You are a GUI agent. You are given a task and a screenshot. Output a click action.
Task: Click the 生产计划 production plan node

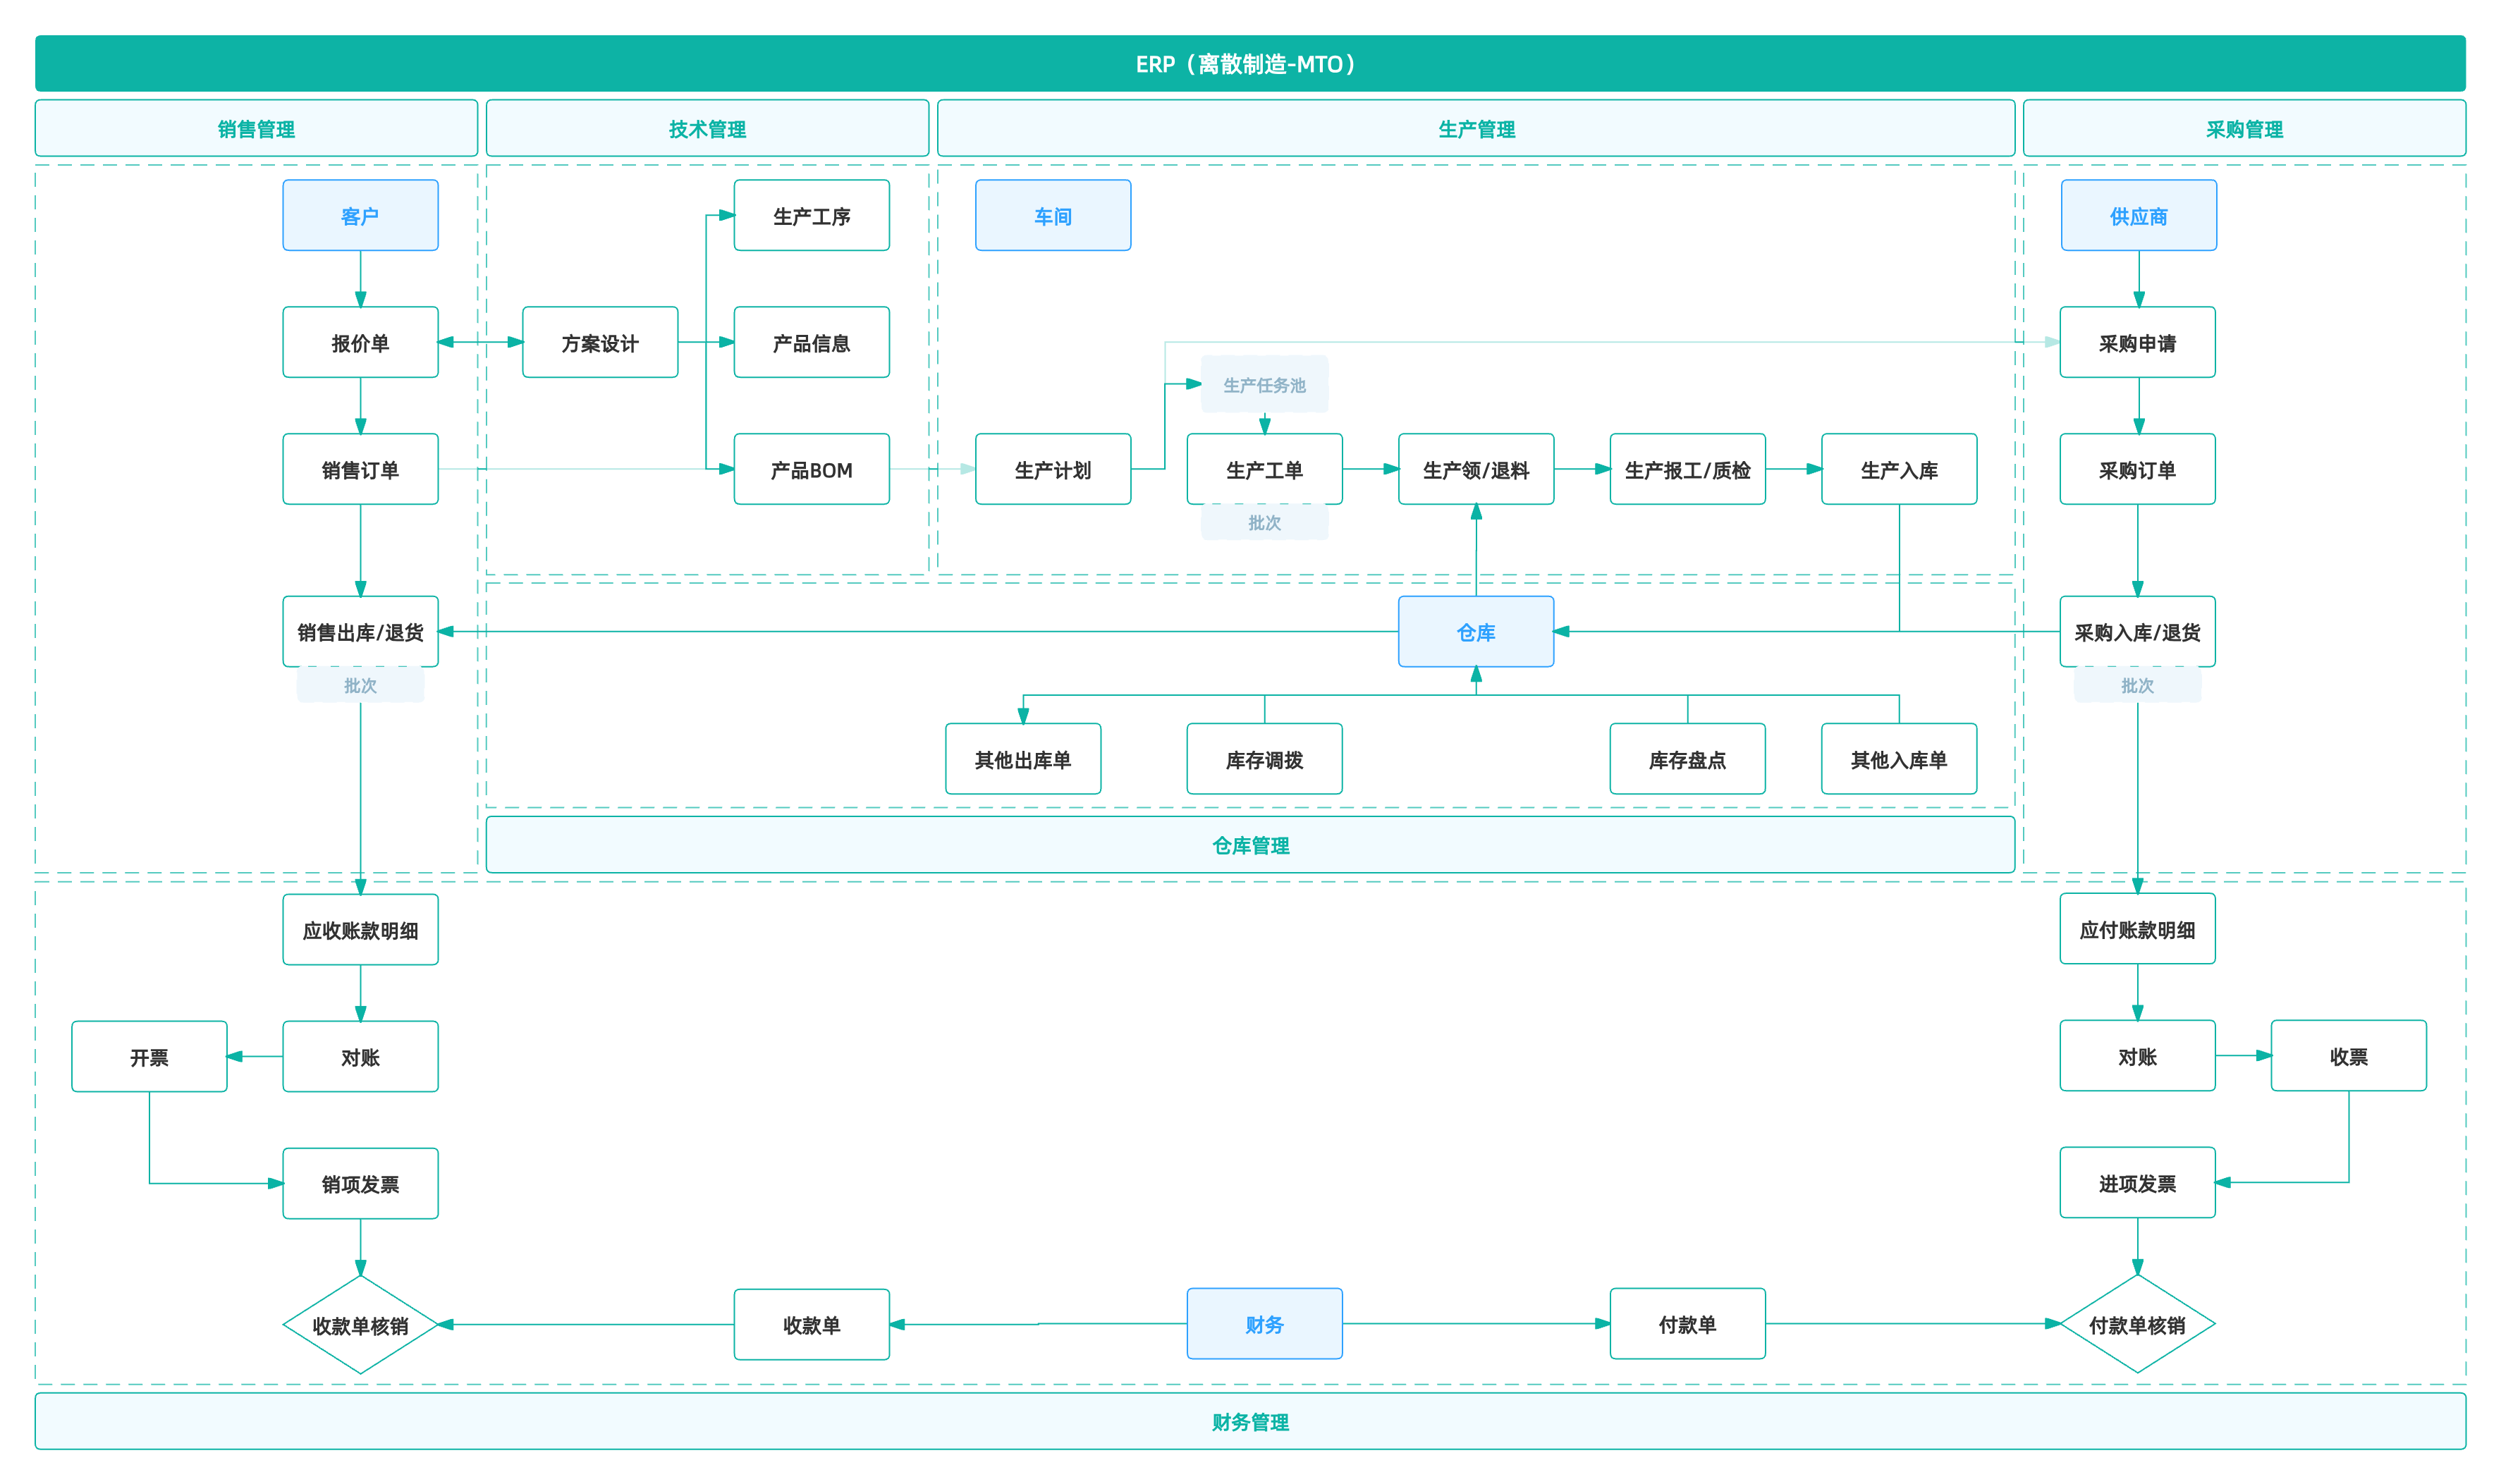(x=1052, y=469)
